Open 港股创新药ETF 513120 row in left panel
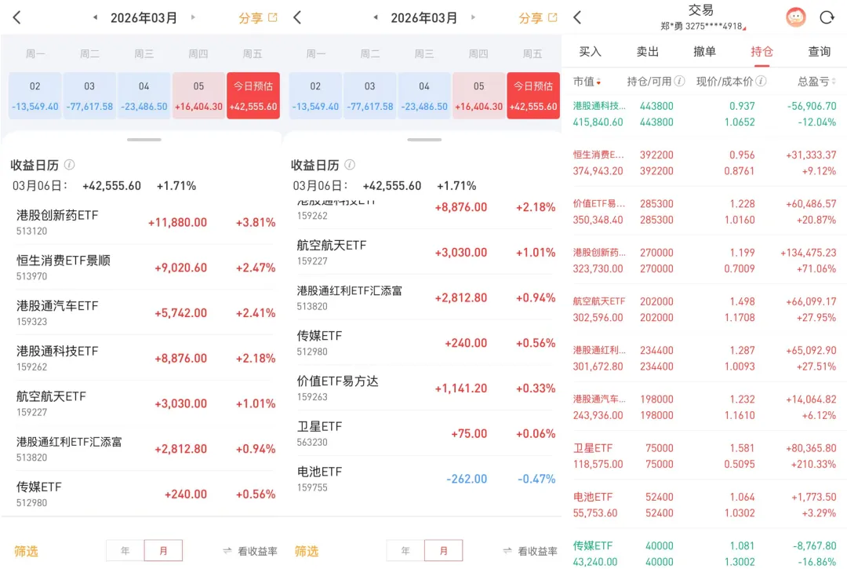Screen dimensions: 847x569 (x=144, y=222)
